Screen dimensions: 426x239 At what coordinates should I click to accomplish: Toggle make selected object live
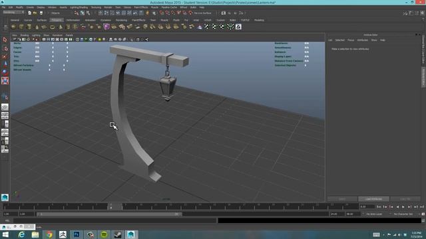pos(190,13)
